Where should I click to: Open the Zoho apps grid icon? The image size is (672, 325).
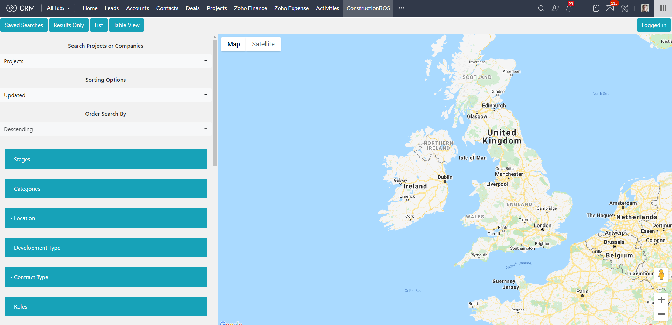[x=663, y=8]
